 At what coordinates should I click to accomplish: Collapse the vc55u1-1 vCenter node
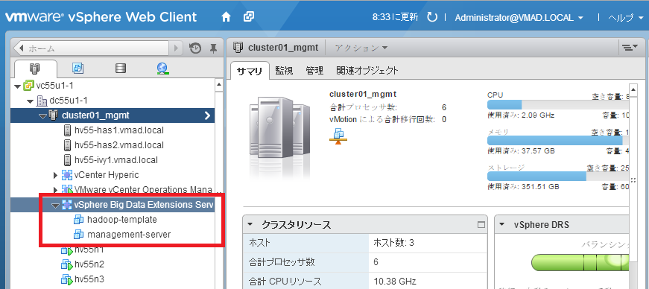click(17, 86)
